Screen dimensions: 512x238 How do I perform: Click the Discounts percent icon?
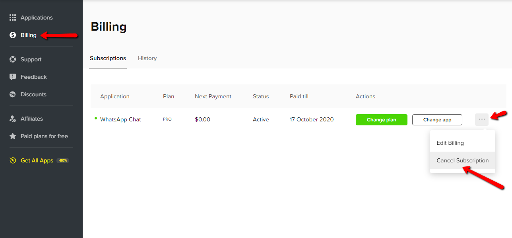coord(13,94)
